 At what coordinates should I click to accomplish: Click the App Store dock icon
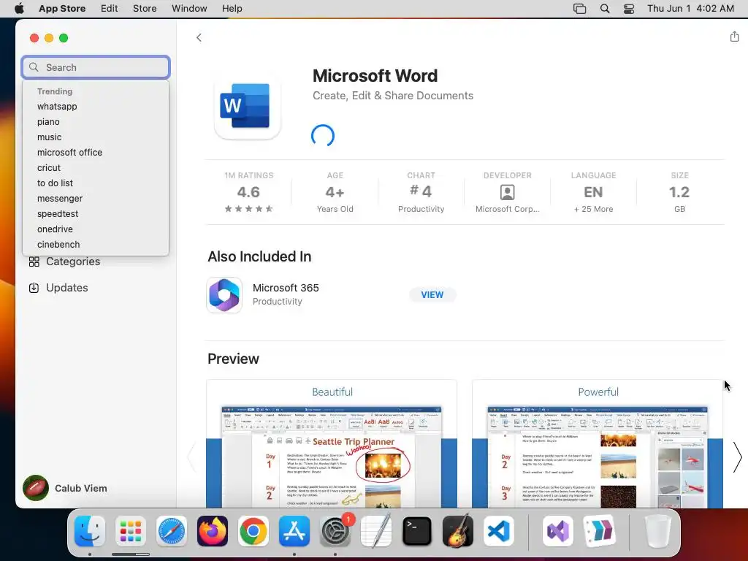click(294, 531)
